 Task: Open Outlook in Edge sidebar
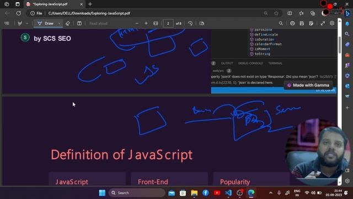347,86
